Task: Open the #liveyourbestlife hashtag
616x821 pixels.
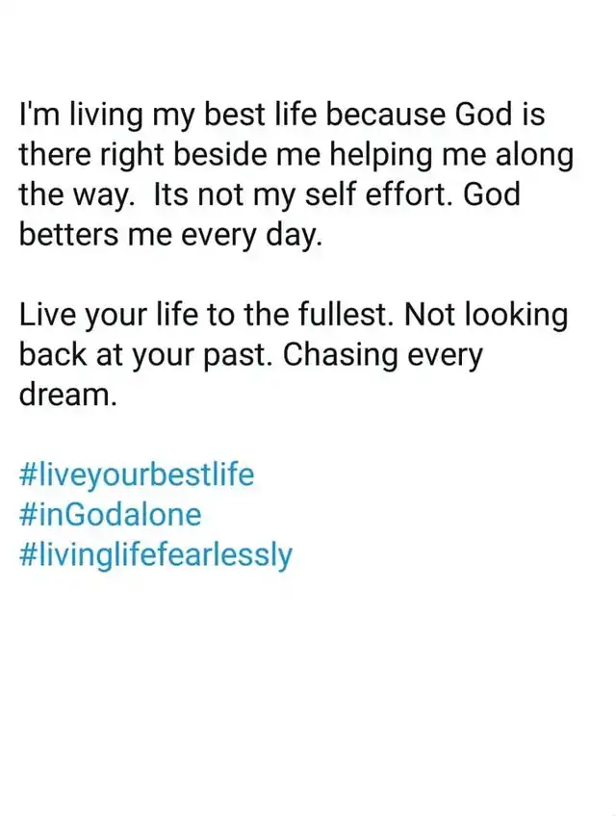Action: click(x=137, y=475)
